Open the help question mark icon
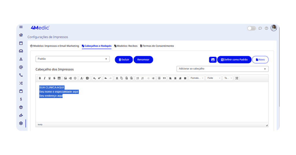Screen dimensions: 296x155 (x=267, y=28)
